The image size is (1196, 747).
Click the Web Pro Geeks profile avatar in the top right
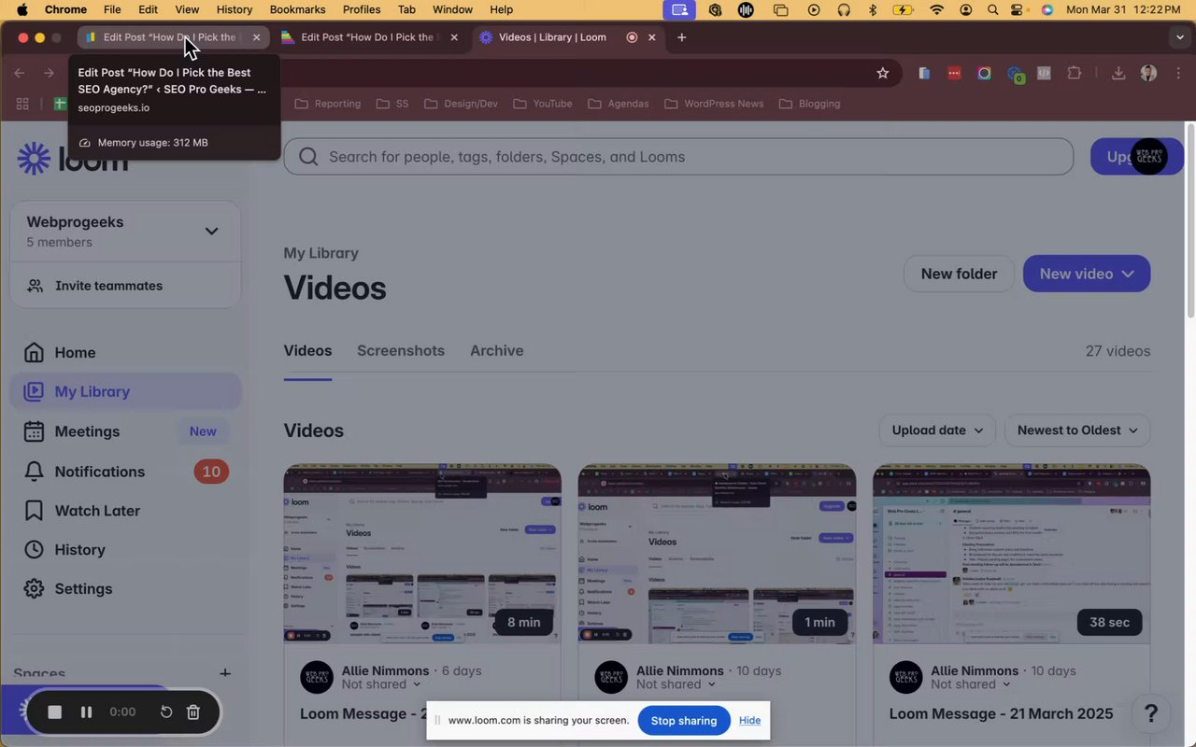pos(1148,157)
